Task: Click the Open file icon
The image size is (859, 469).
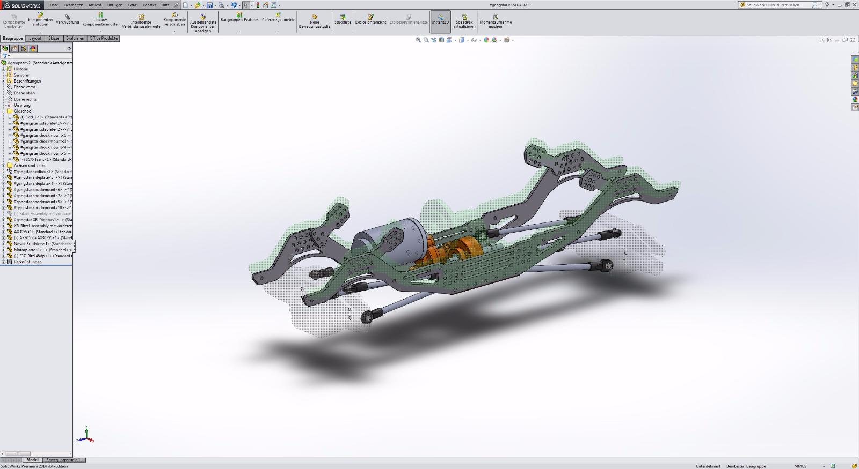Action: 197,5
